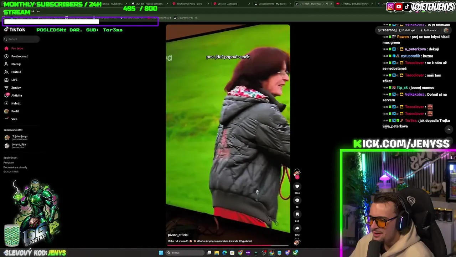Image resolution: width=456 pixels, height=257 pixels.
Task: Click the #sranda hashtag
Action: (x=233, y=241)
